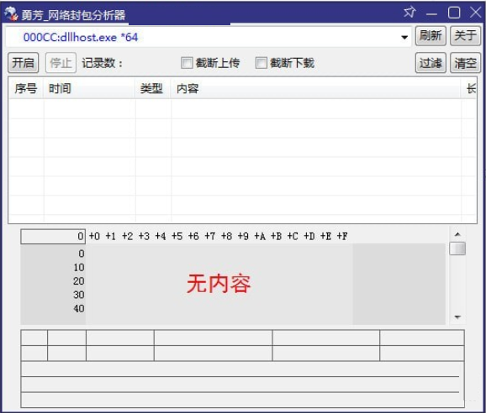Screen dimensions: 486x413
Task: Pin the window with the pushpin icon
Action: click(409, 13)
